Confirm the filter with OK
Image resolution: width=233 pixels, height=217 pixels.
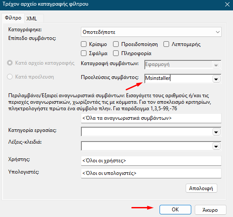tap(175, 210)
